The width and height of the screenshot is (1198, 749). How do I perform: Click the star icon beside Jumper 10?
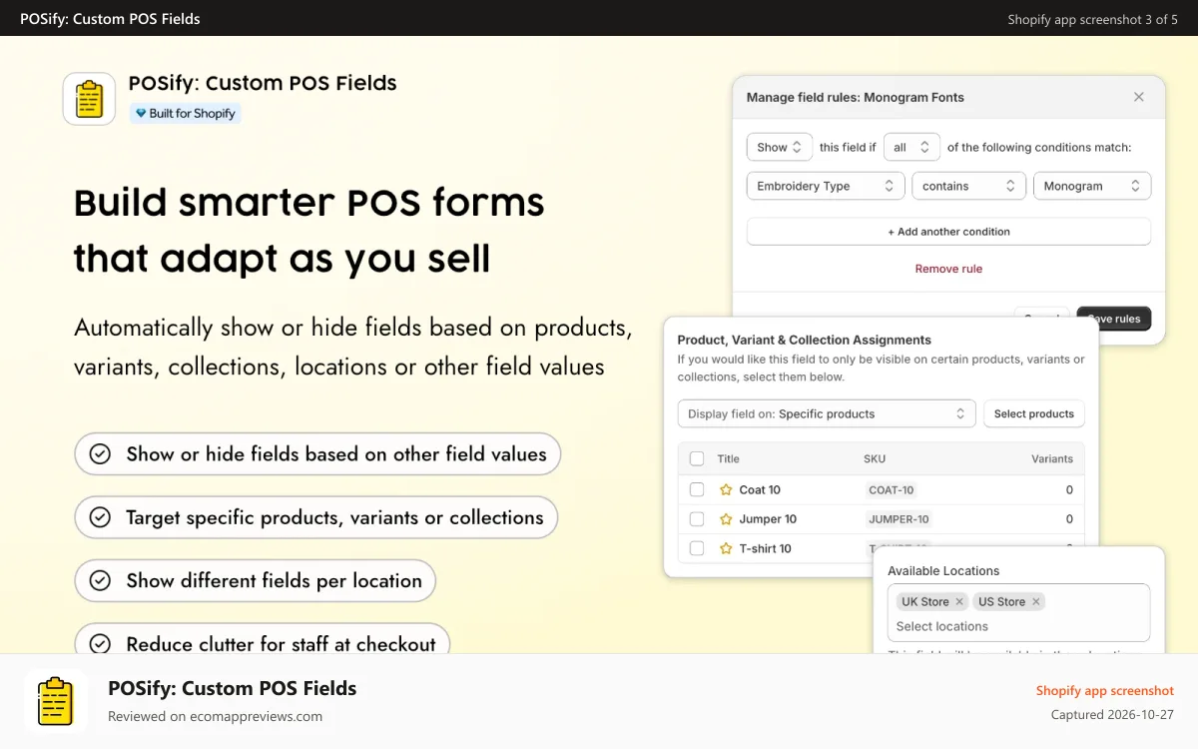click(x=726, y=518)
